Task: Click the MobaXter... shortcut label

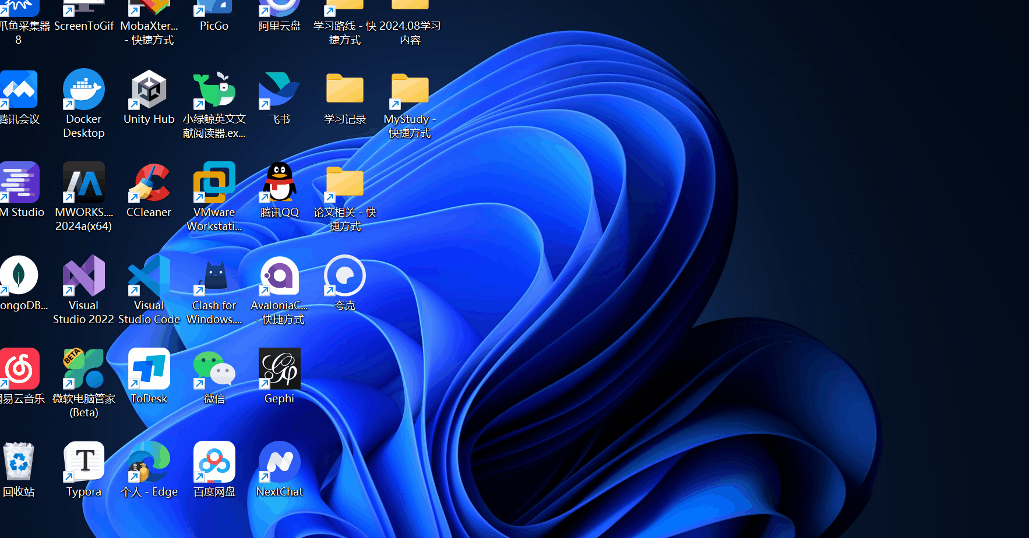Action: (149, 33)
